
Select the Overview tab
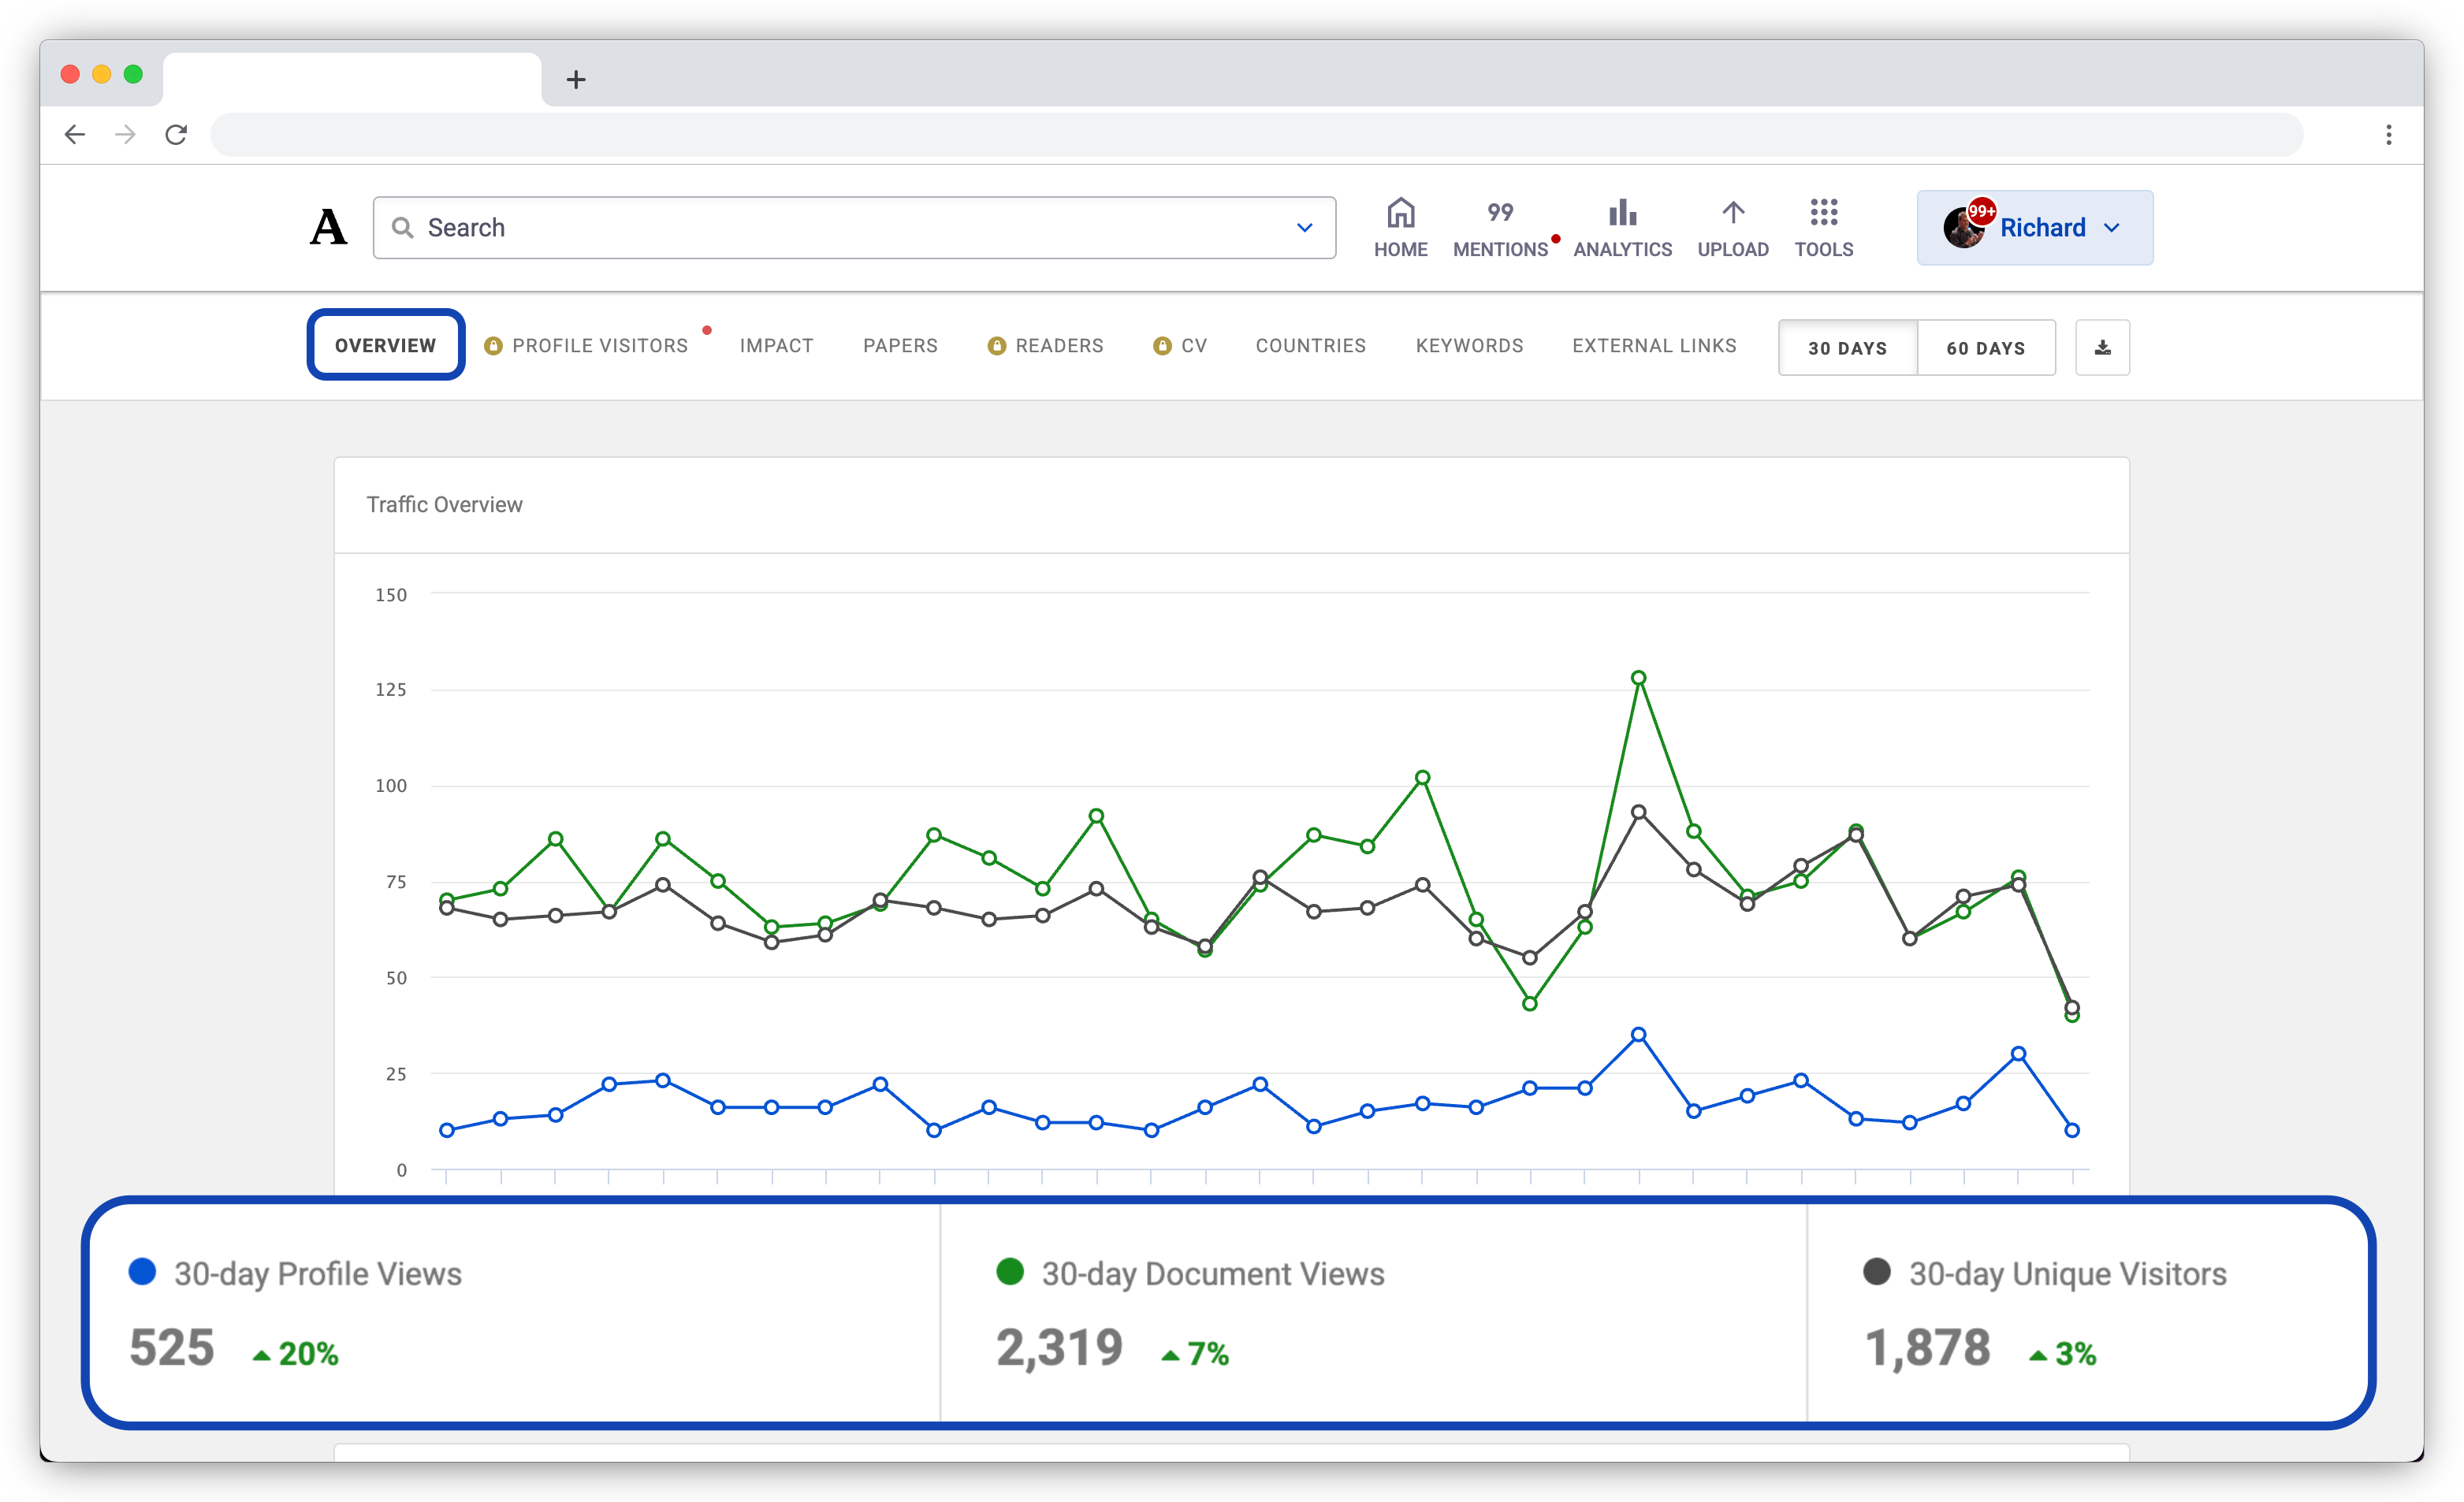click(385, 345)
